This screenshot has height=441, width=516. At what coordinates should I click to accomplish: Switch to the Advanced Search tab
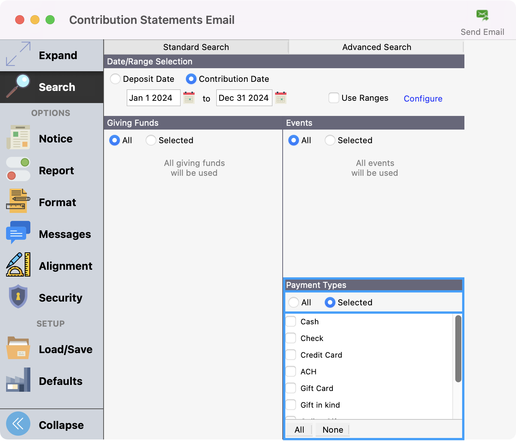(x=376, y=47)
